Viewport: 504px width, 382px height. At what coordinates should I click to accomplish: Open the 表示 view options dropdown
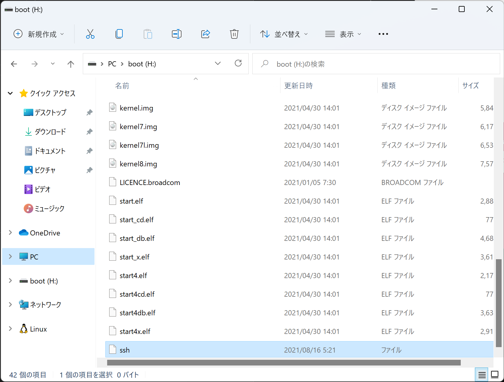click(343, 34)
